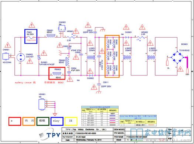The height and width of the screenshot is (144, 194).
Task: Click the ground symbol below C9911 capacitor
Action: 99,92
